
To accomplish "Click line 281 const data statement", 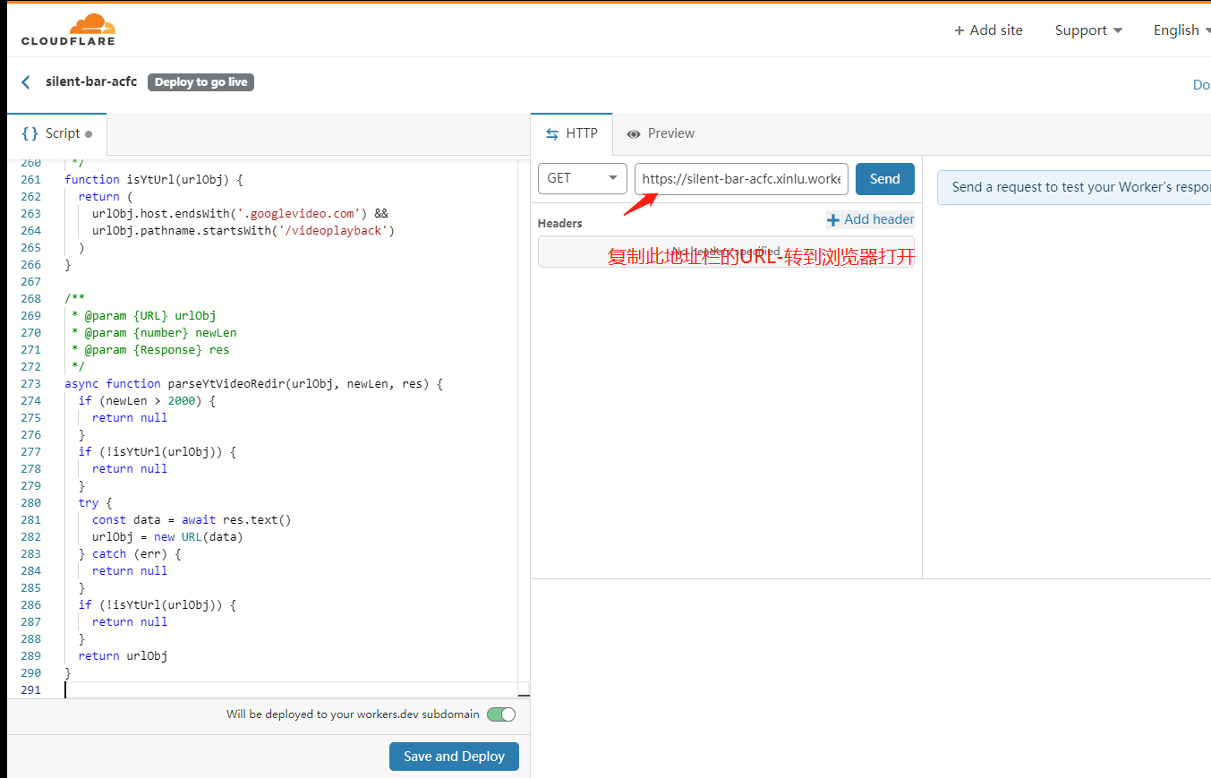I will [x=192, y=519].
